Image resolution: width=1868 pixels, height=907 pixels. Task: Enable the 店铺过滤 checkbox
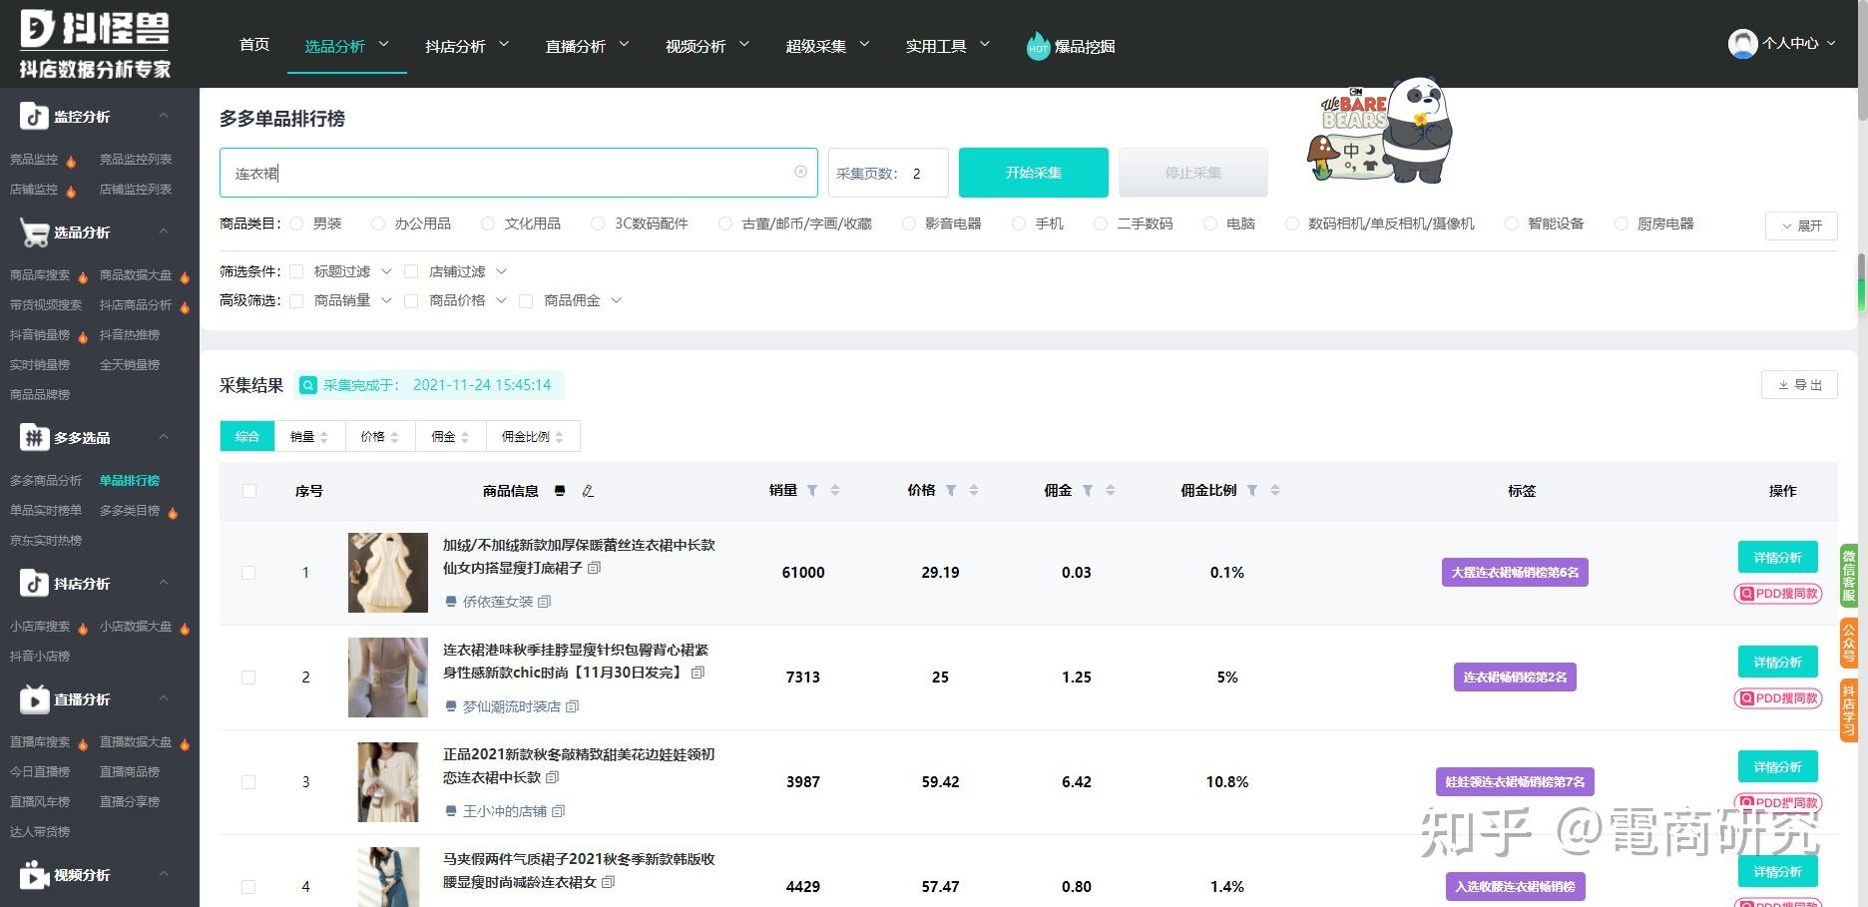(x=411, y=271)
